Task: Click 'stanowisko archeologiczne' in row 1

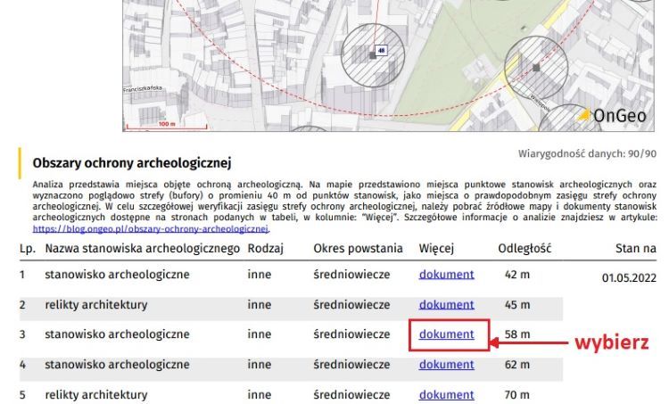Action: coord(117,275)
